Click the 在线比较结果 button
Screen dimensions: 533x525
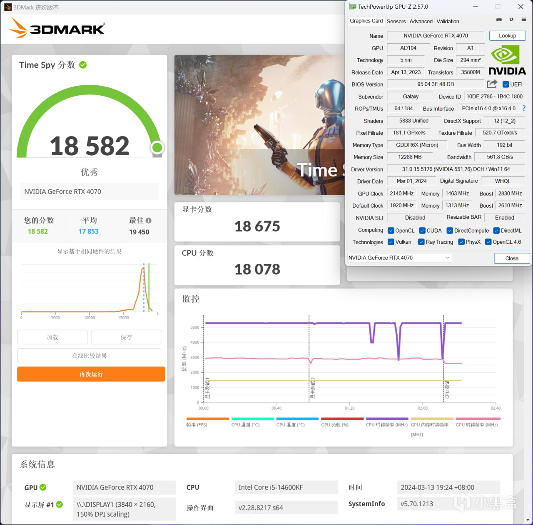[89, 356]
